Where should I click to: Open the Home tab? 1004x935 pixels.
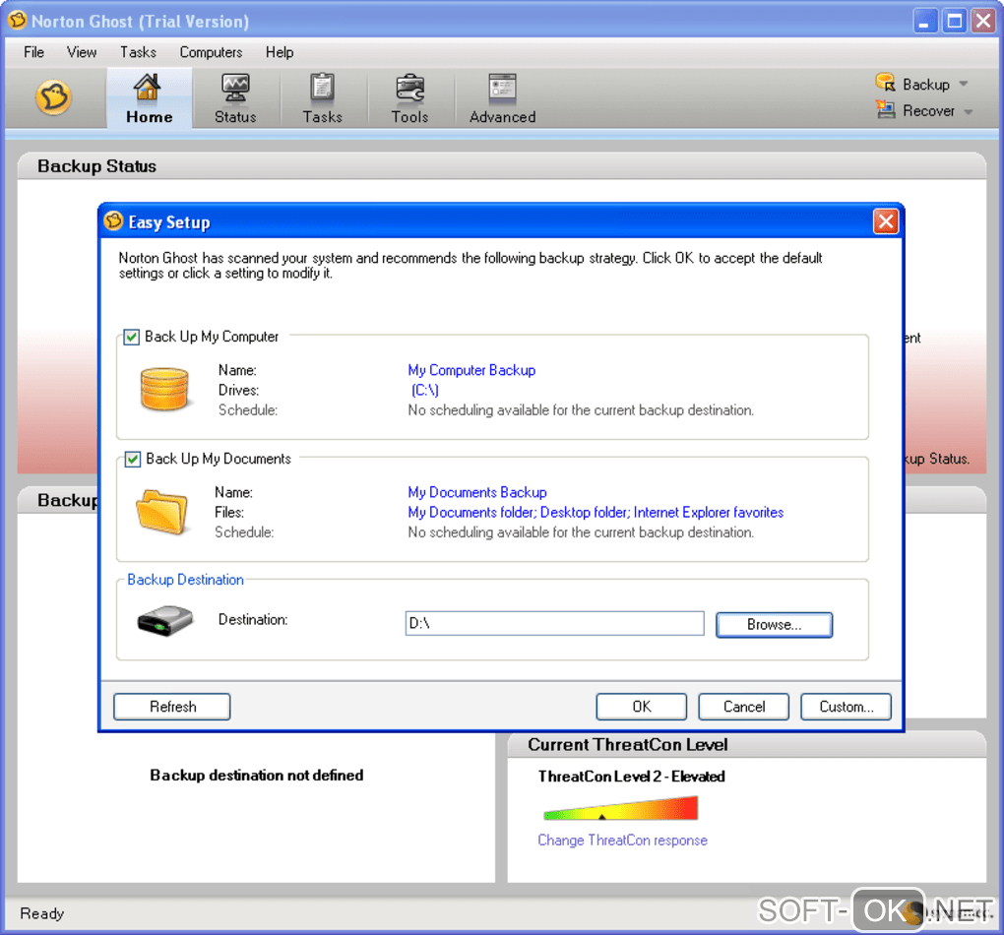[149, 98]
